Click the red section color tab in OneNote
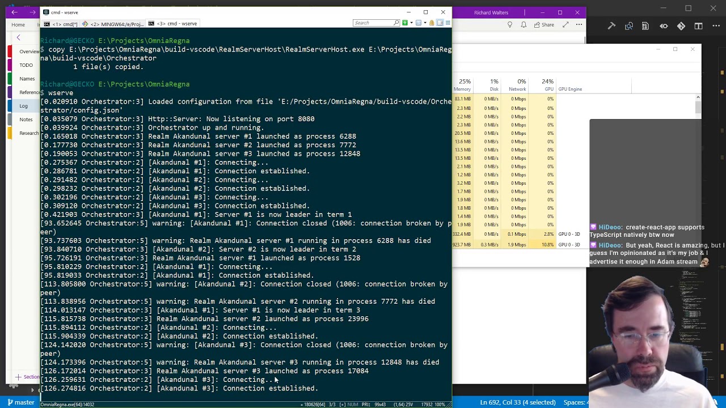 pos(10,52)
